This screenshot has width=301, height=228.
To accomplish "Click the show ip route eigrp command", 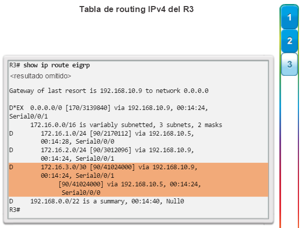I will [56, 65].
